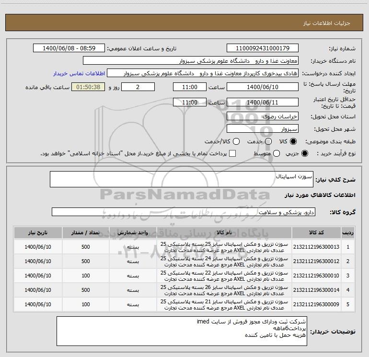
Task: Select item code 2132112196300012
Action: 316,261
